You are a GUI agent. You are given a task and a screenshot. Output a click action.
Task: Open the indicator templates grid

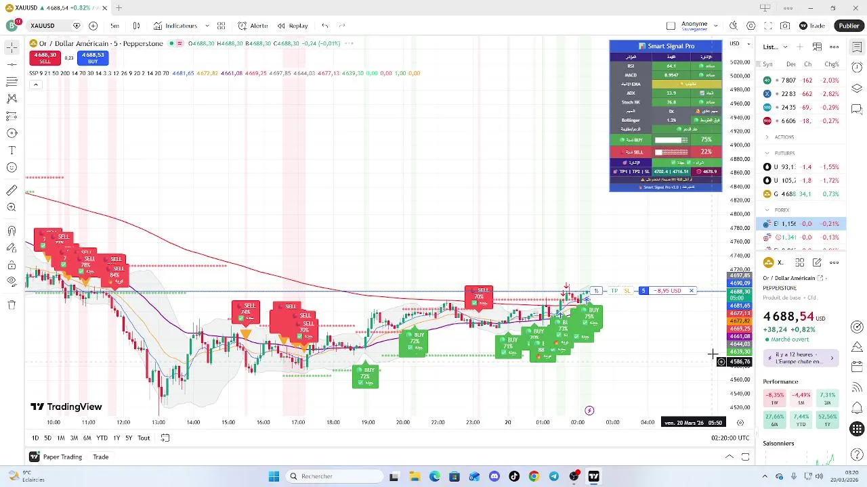(221, 26)
